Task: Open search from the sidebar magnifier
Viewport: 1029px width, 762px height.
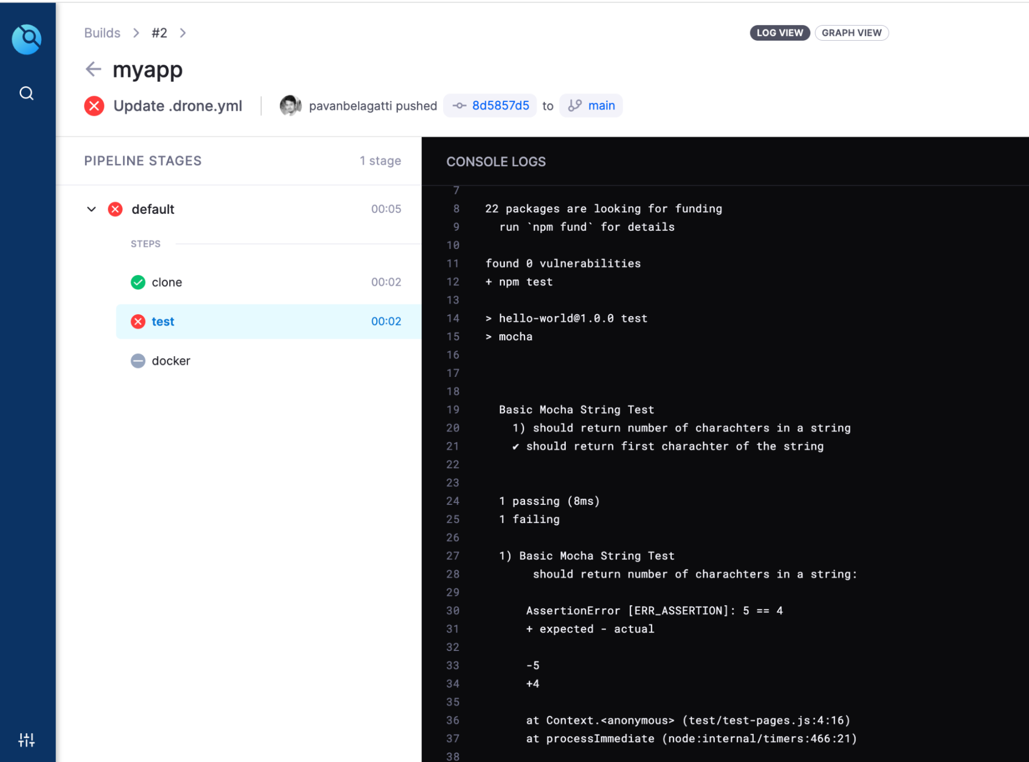Action: tap(27, 94)
